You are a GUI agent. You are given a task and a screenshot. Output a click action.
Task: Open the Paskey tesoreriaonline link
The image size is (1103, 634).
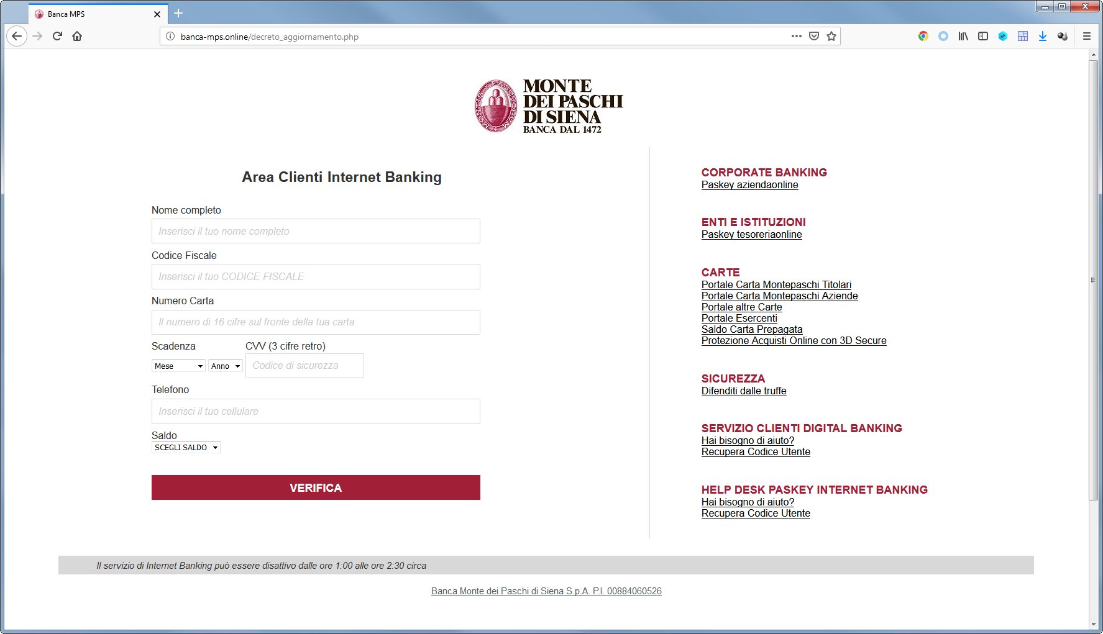click(751, 234)
